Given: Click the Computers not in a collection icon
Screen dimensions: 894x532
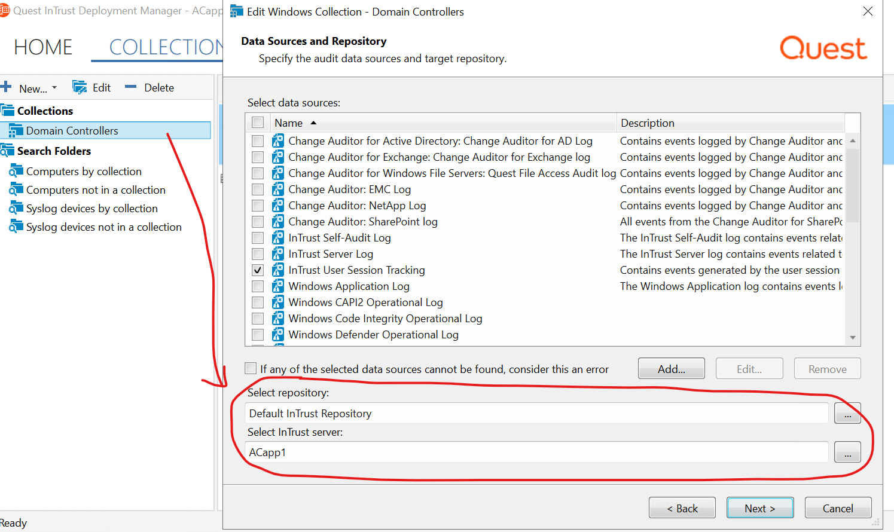Looking at the screenshot, I should [x=16, y=189].
